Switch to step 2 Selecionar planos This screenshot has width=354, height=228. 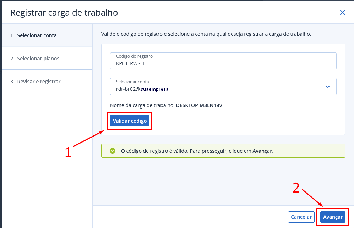[x=35, y=59]
